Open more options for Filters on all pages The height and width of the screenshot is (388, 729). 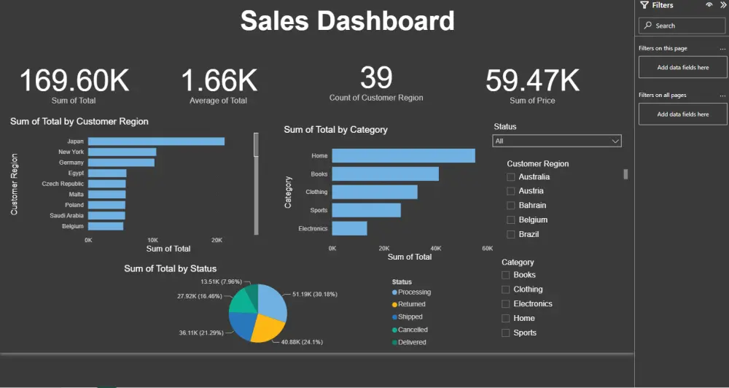click(722, 95)
